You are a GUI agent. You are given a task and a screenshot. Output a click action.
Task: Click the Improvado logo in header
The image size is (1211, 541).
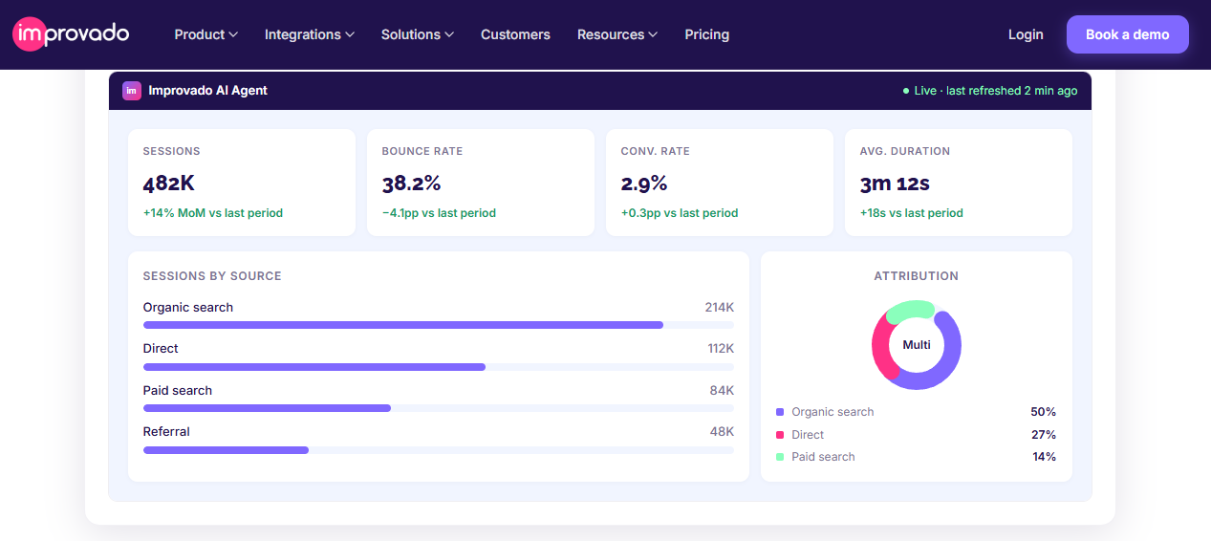tap(71, 34)
